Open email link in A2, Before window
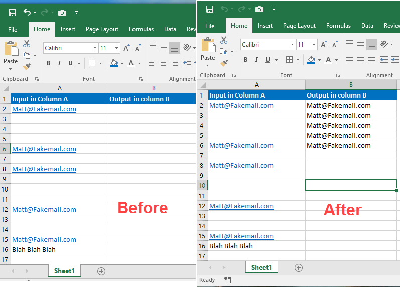 click(x=44, y=109)
